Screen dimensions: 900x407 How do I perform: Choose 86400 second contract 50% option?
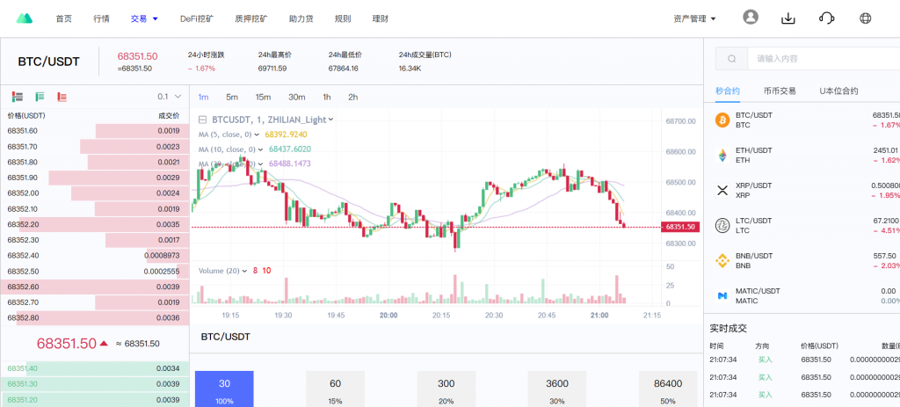pyautogui.click(x=668, y=389)
